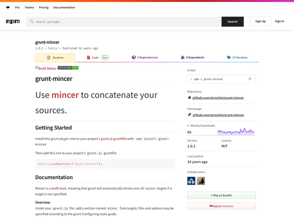Screen dimensions: 294x219
Task: Open Documentation in top menu
Action: pyautogui.click(x=64, y=8)
